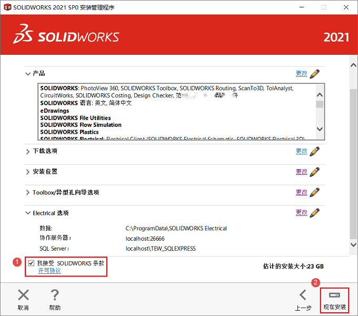Image resolution: width=358 pixels, height=316 pixels.
Task: Select SOLIDWORKS Flow Simulation entry
Action: (x=81, y=125)
